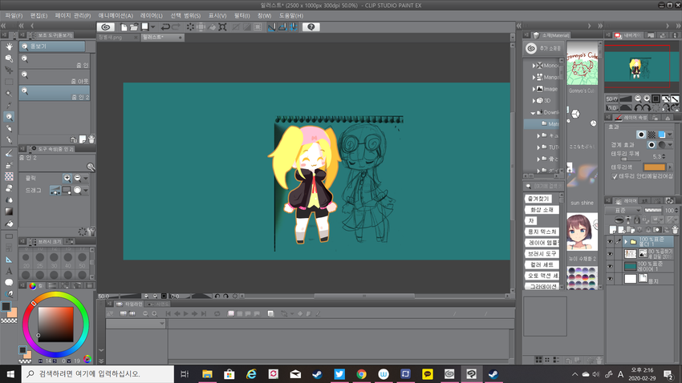Hide the 용지 paper layer

610,279
